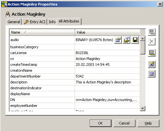Viewport: 164px width, 131px height.
Task: Select the DN attribute name
Action: pos(42,100)
